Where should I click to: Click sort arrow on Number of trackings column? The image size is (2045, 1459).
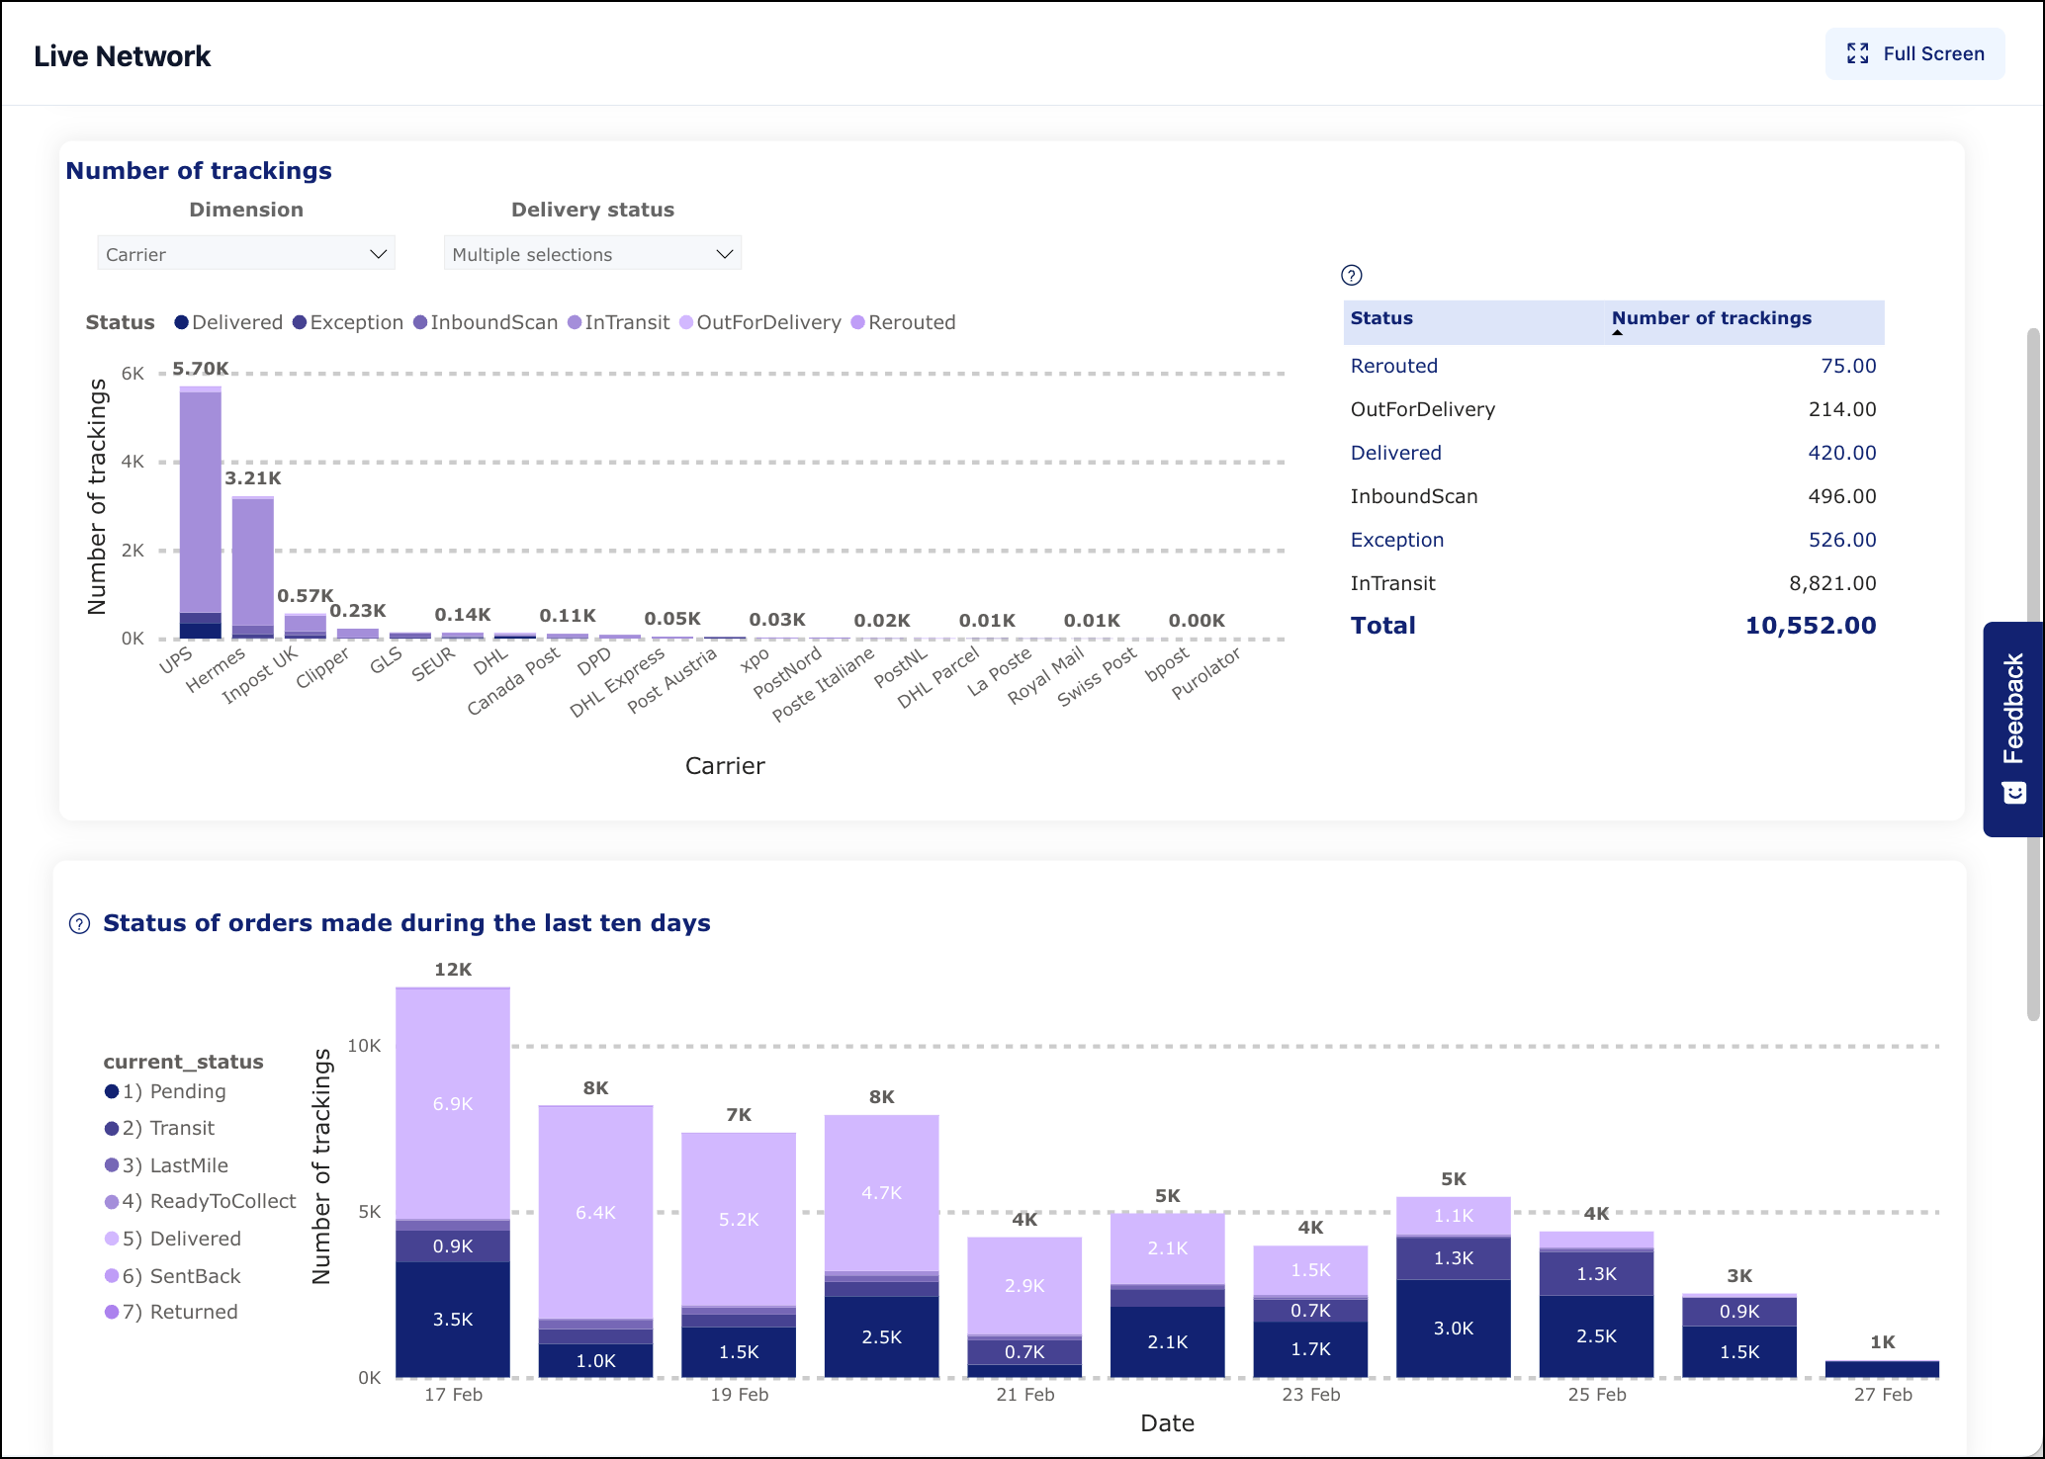click(1618, 334)
